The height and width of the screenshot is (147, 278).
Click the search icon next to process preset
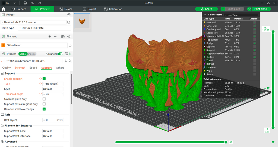click(x=70, y=61)
